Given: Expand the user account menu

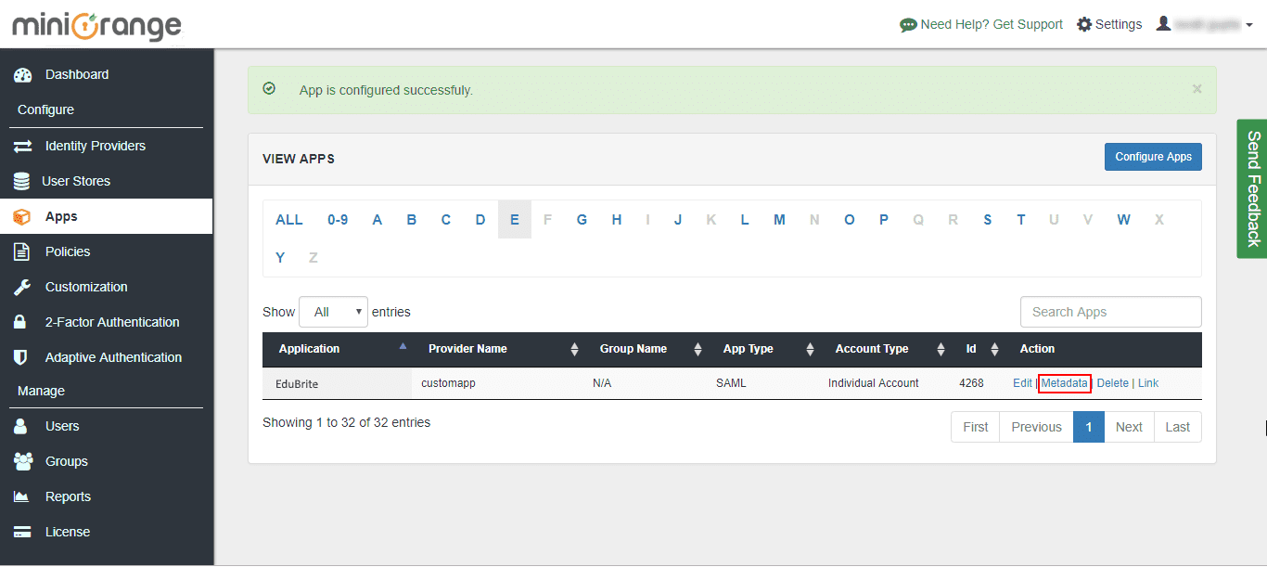Looking at the screenshot, I should pyautogui.click(x=1204, y=23).
